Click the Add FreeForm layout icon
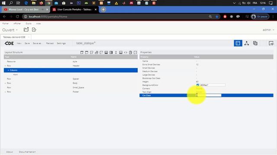 tap(101, 53)
